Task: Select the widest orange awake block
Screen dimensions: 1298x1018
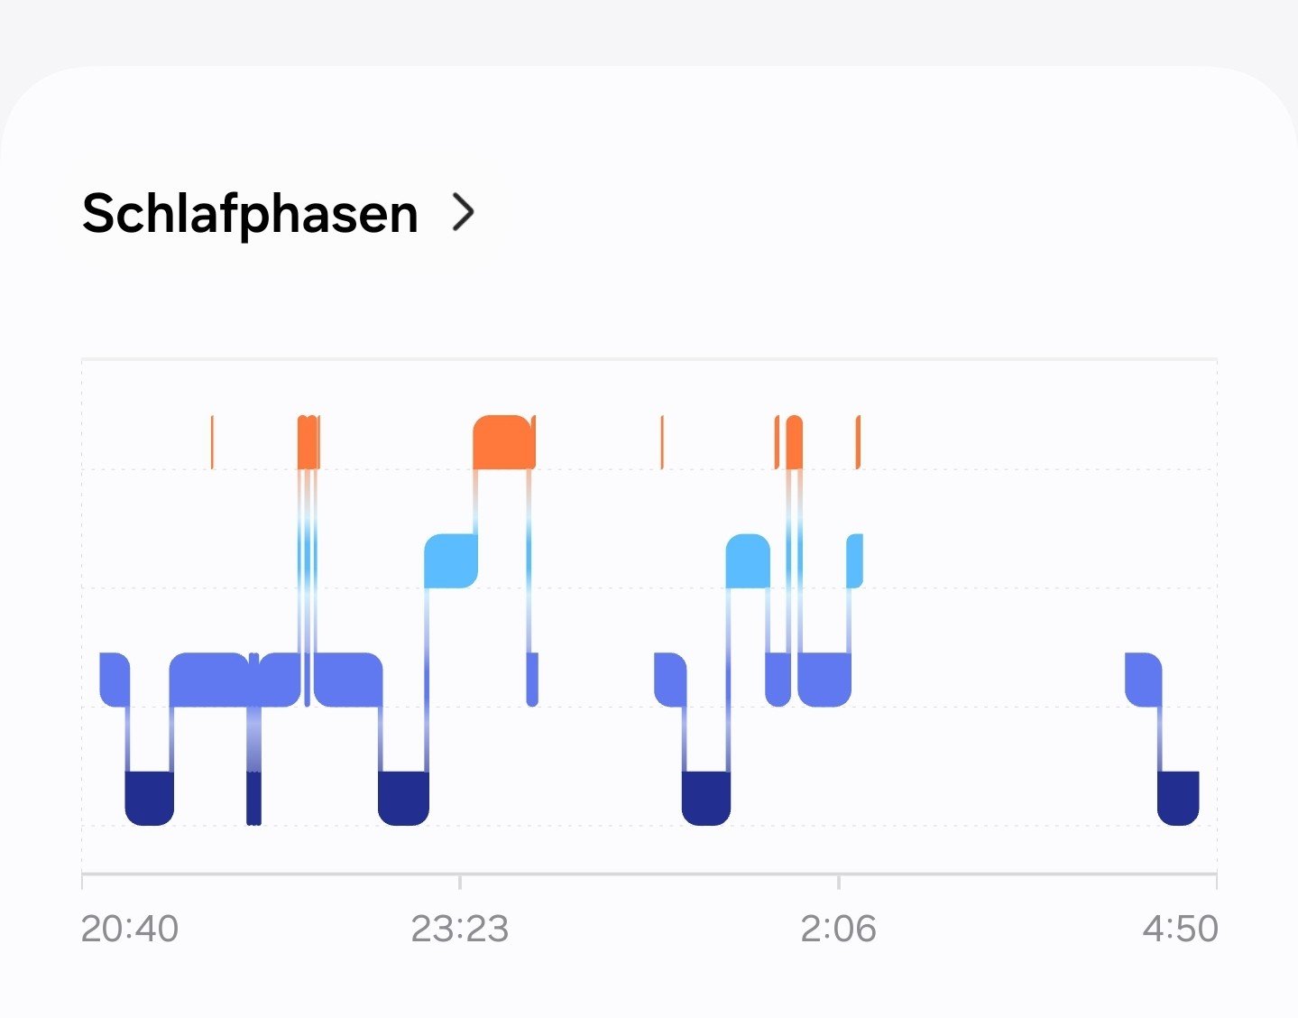Action: (x=503, y=443)
